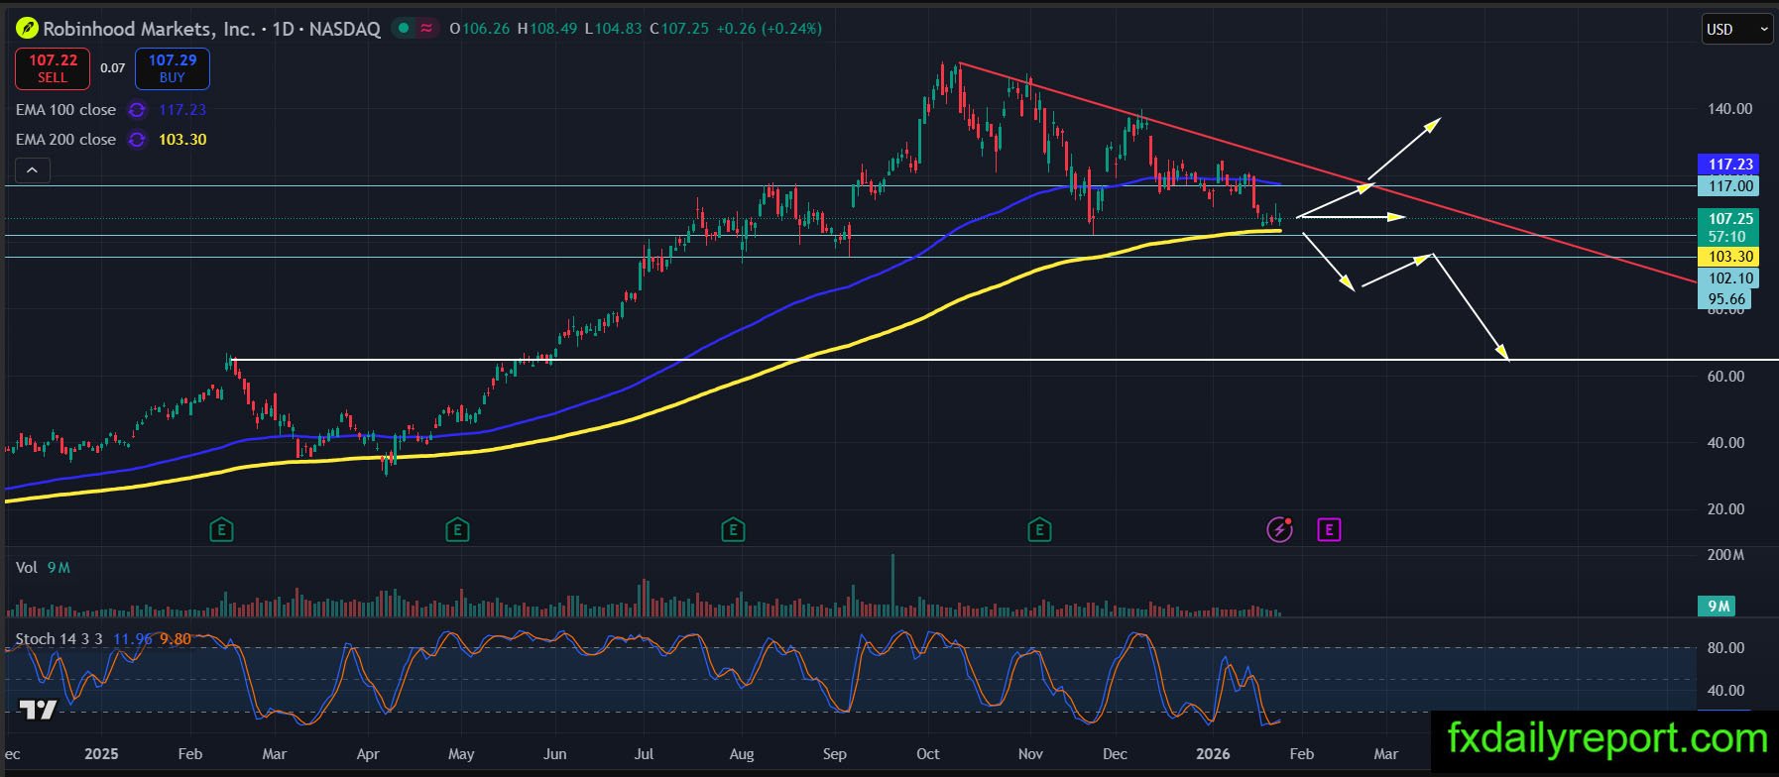Viewport: 1779px width, 777px height.
Task: Click the Oct label on time axis
Action: 928,754
